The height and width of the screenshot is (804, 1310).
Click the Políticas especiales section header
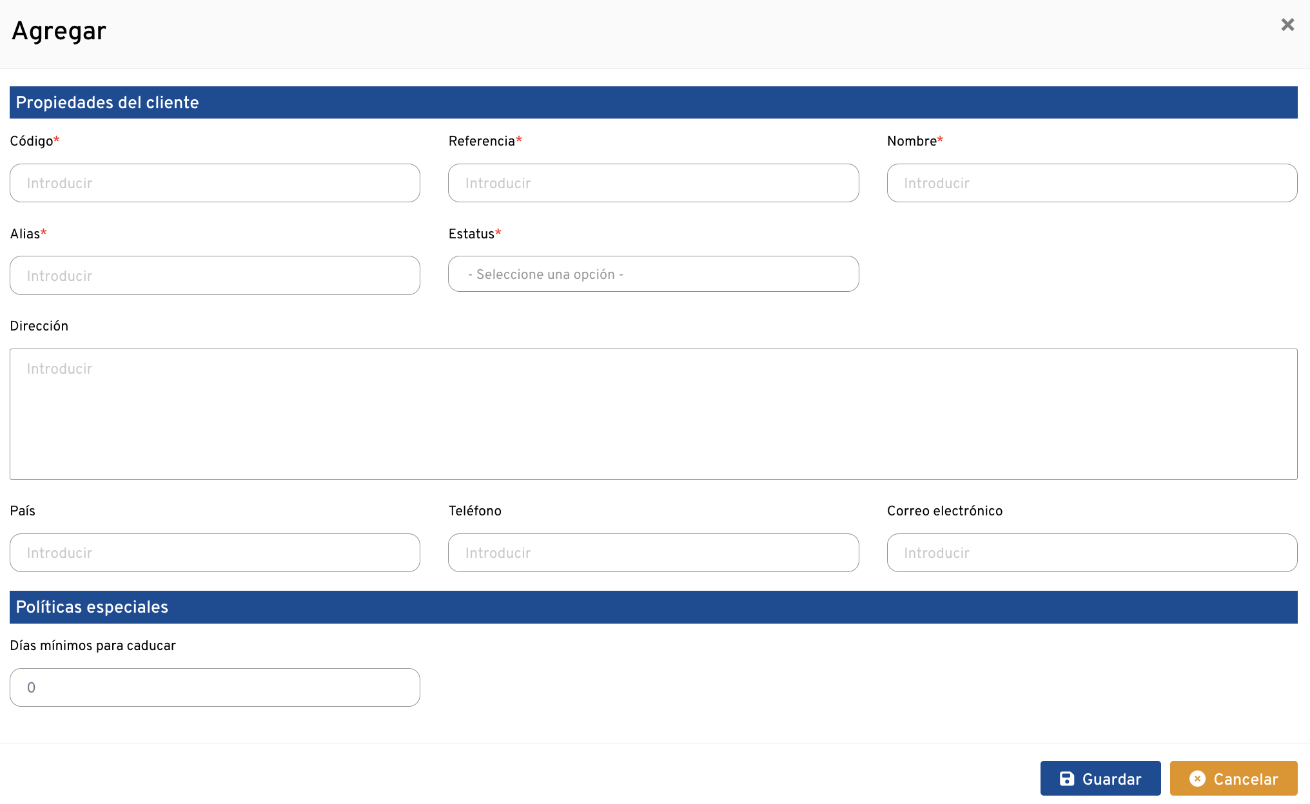point(92,607)
